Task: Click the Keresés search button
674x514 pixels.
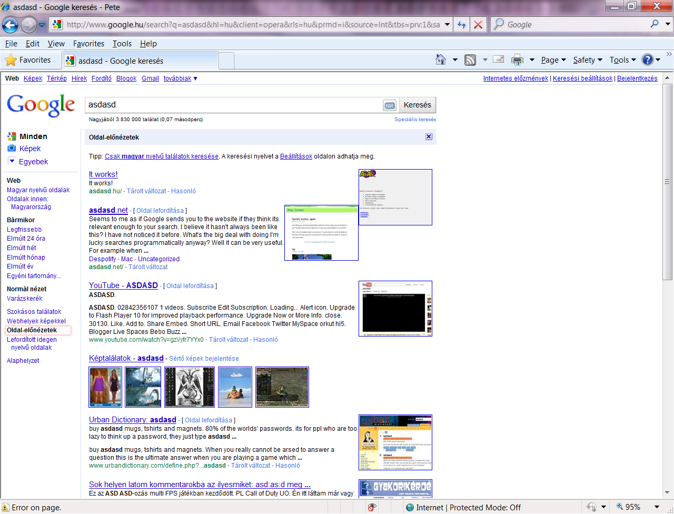Action: (x=418, y=105)
